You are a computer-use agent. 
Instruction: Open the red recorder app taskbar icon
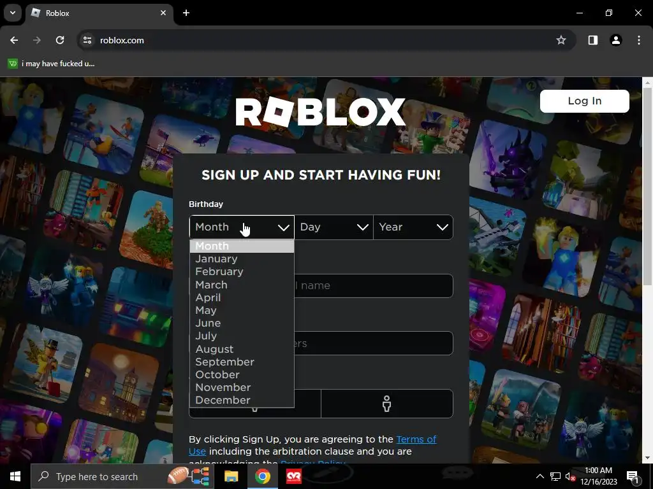(293, 476)
